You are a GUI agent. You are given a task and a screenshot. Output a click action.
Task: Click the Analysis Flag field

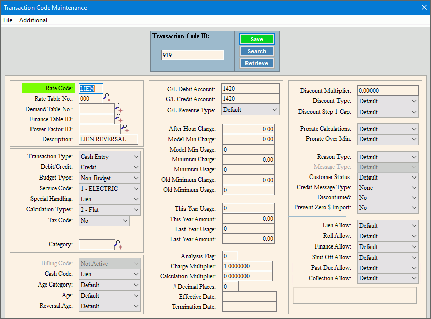(230, 256)
